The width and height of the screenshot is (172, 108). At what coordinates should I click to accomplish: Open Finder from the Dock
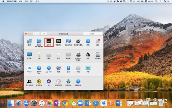click(11, 103)
